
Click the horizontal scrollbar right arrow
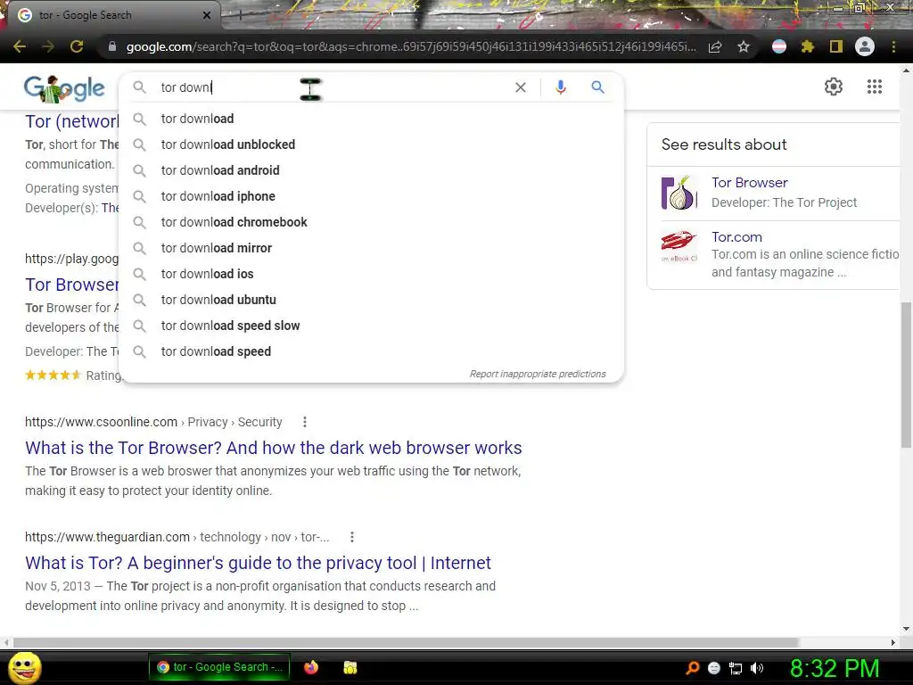click(893, 642)
